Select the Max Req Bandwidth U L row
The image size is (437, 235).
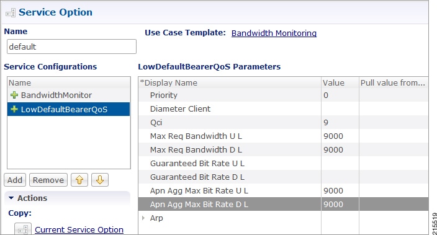pyautogui.click(x=283, y=136)
